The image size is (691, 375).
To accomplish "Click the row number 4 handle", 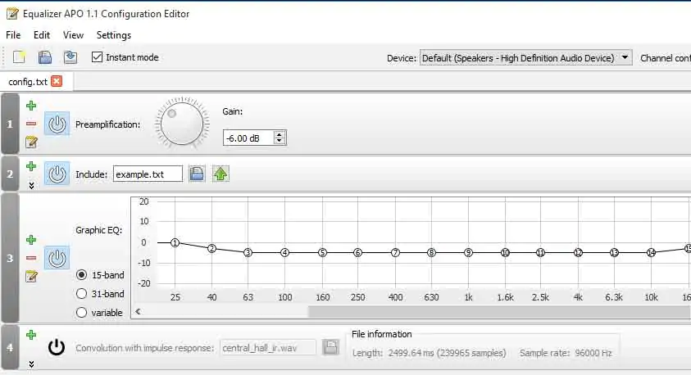I will pos(10,347).
